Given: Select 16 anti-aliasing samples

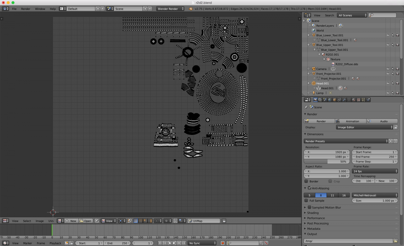Looking at the screenshot, I should (x=344, y=195).
